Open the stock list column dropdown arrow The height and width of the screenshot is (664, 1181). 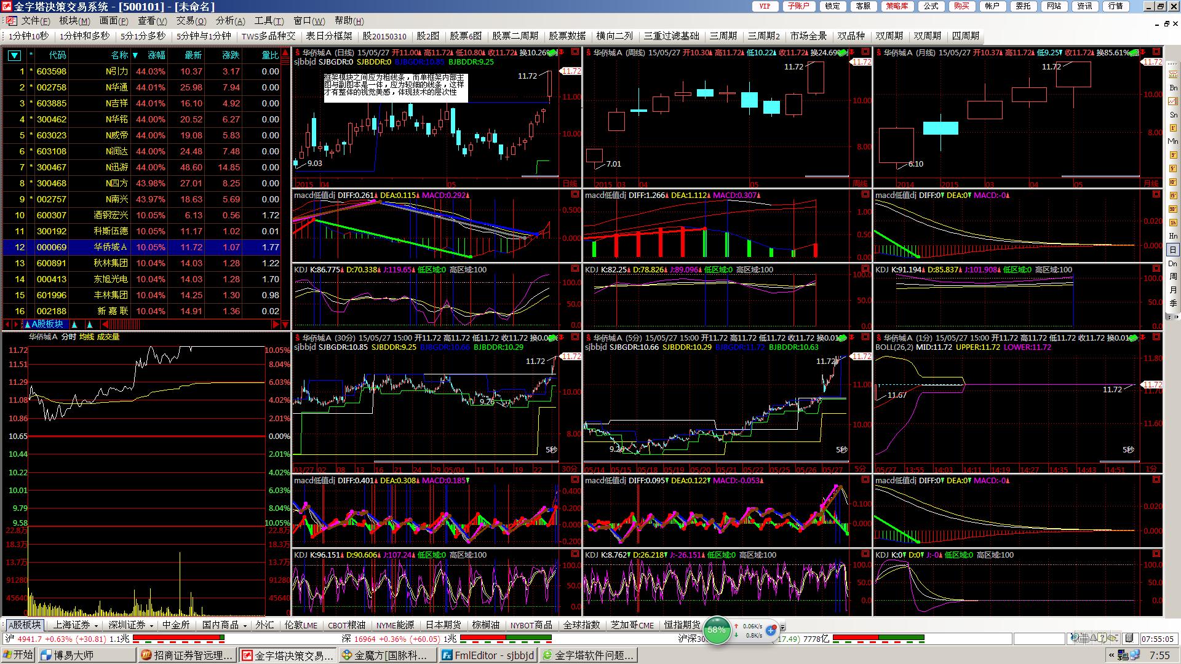tap(14, 55)
